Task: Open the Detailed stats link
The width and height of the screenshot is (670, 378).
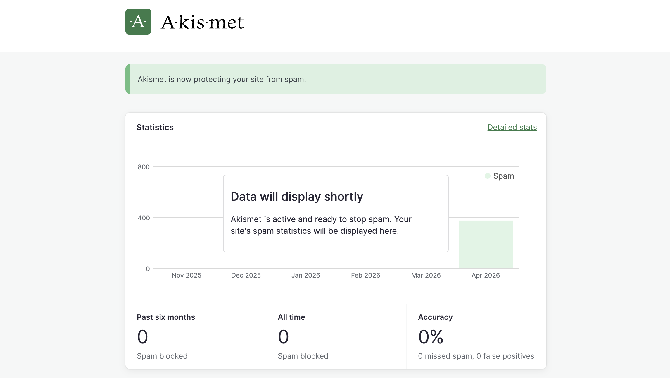Action: click(512, 127)
